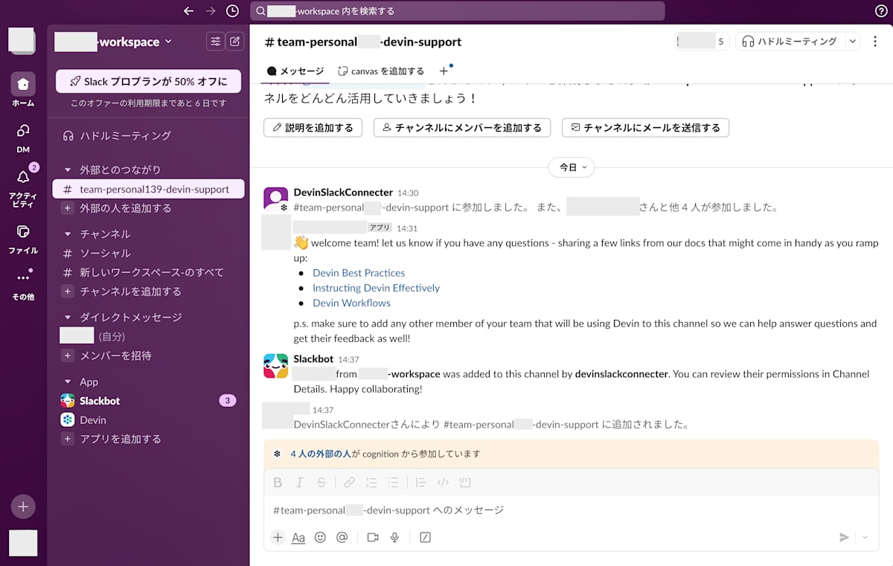Open the ハドルミーティング options chevron
Screen dimensions: 893x566
click(x=853, y=42)
